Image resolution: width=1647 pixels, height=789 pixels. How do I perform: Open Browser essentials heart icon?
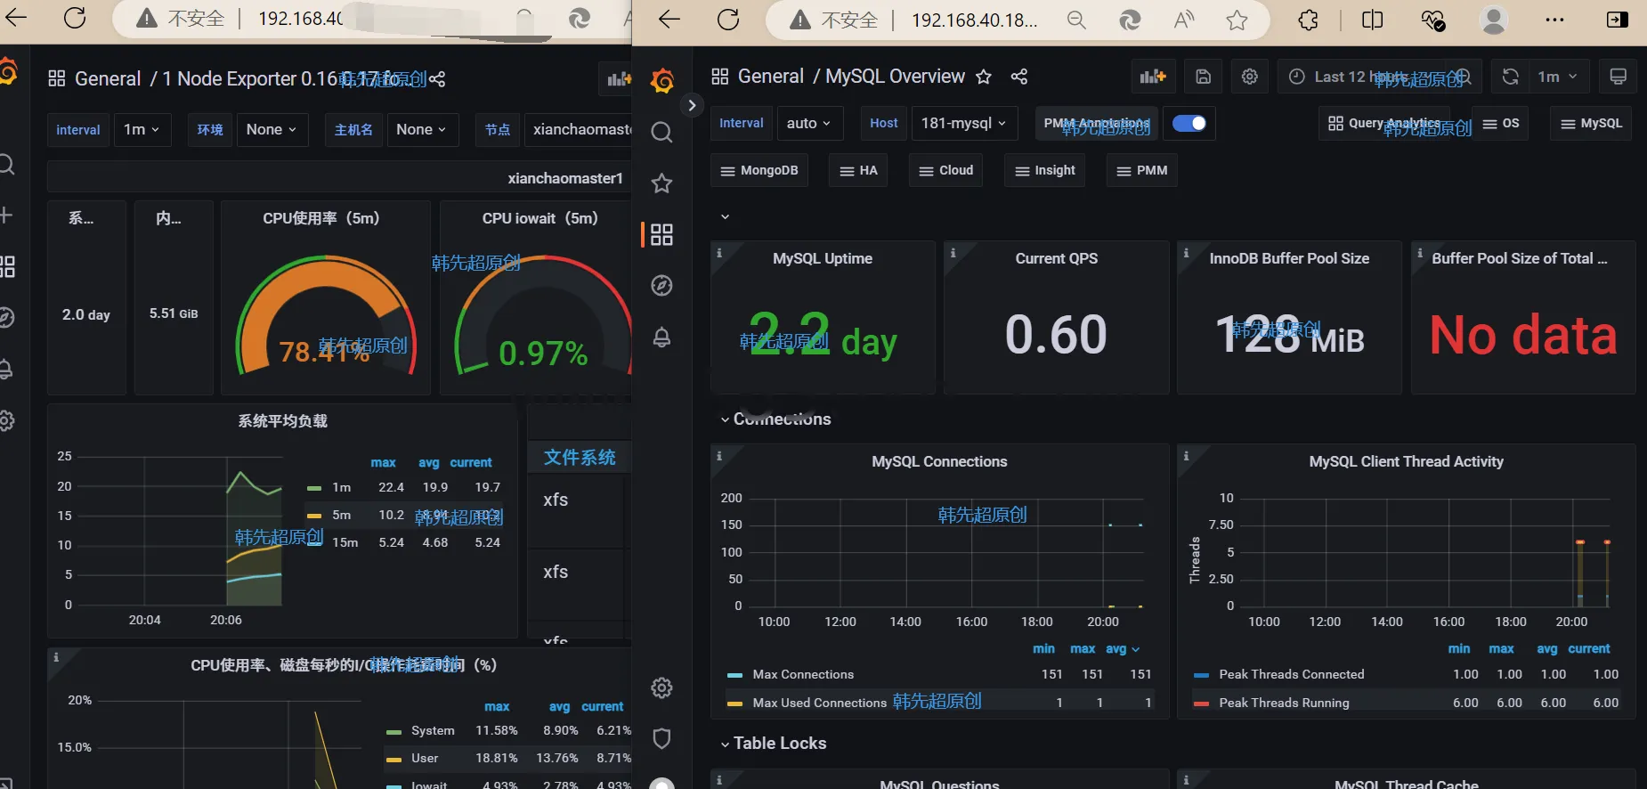coord(1432,20)
